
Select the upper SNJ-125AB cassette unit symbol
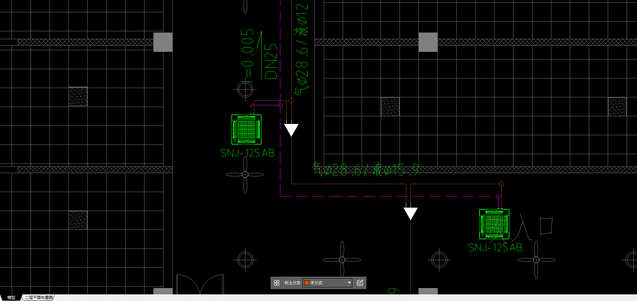pyautogui.click(x=246, y=129)
